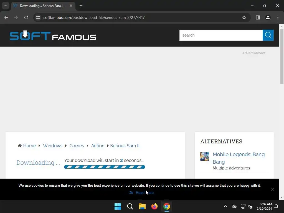This screenshot has height=213, width=284.
Task: Restore down the Chrome window
Action: pos(265,6)
